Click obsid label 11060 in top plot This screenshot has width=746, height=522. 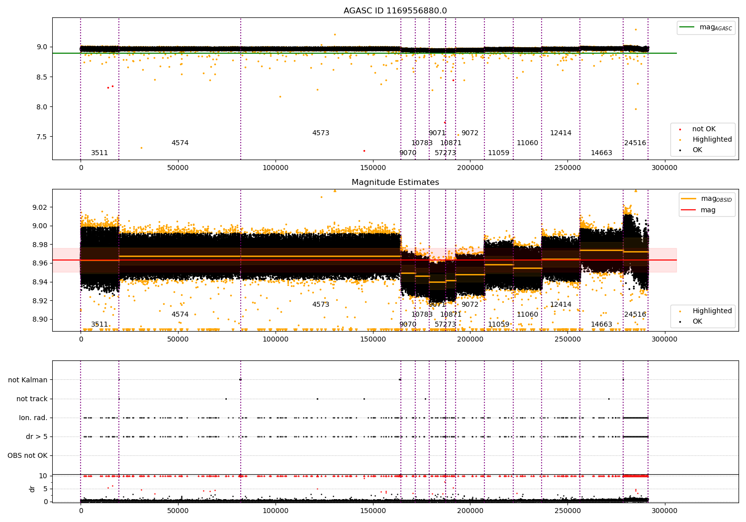527,143
